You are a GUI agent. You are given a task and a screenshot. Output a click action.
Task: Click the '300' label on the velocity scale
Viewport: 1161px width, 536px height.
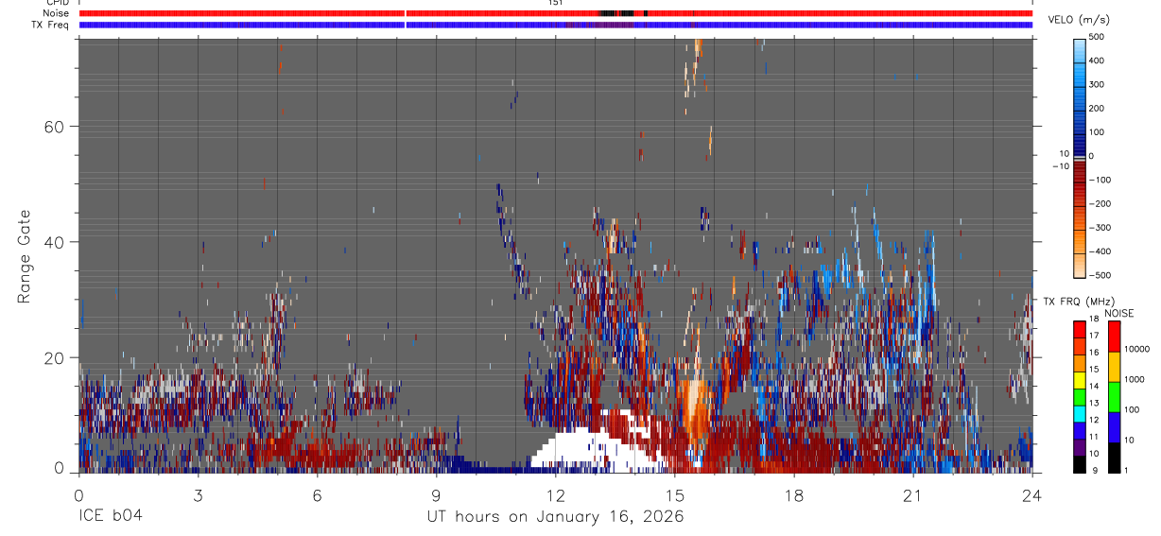(x=1097, y=84)
